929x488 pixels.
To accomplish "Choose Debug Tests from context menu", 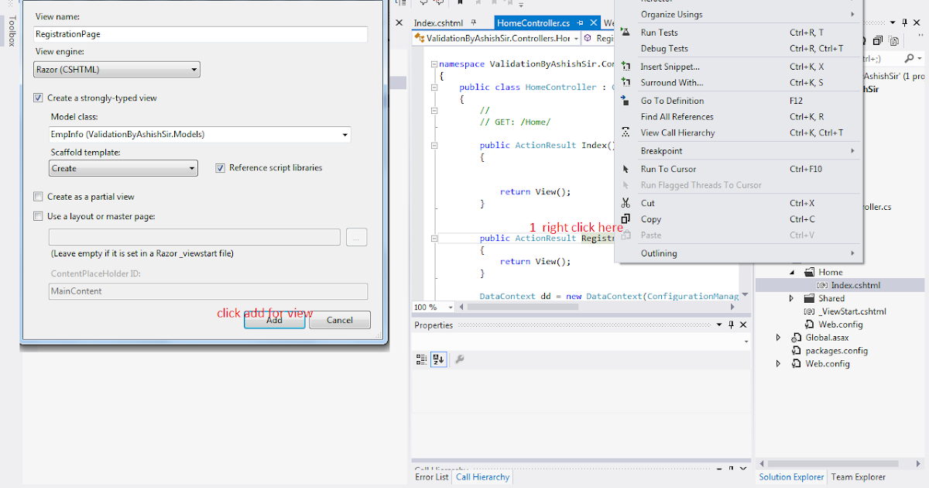I will tap(739, 48).
